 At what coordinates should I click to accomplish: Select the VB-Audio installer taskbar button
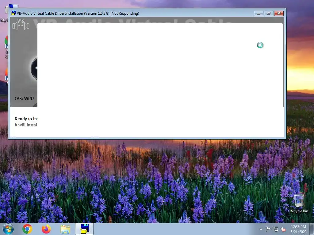pyautogui.click(x=84, y=229)
